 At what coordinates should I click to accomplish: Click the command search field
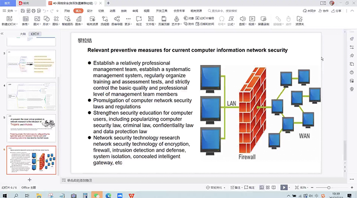point(223,11)
